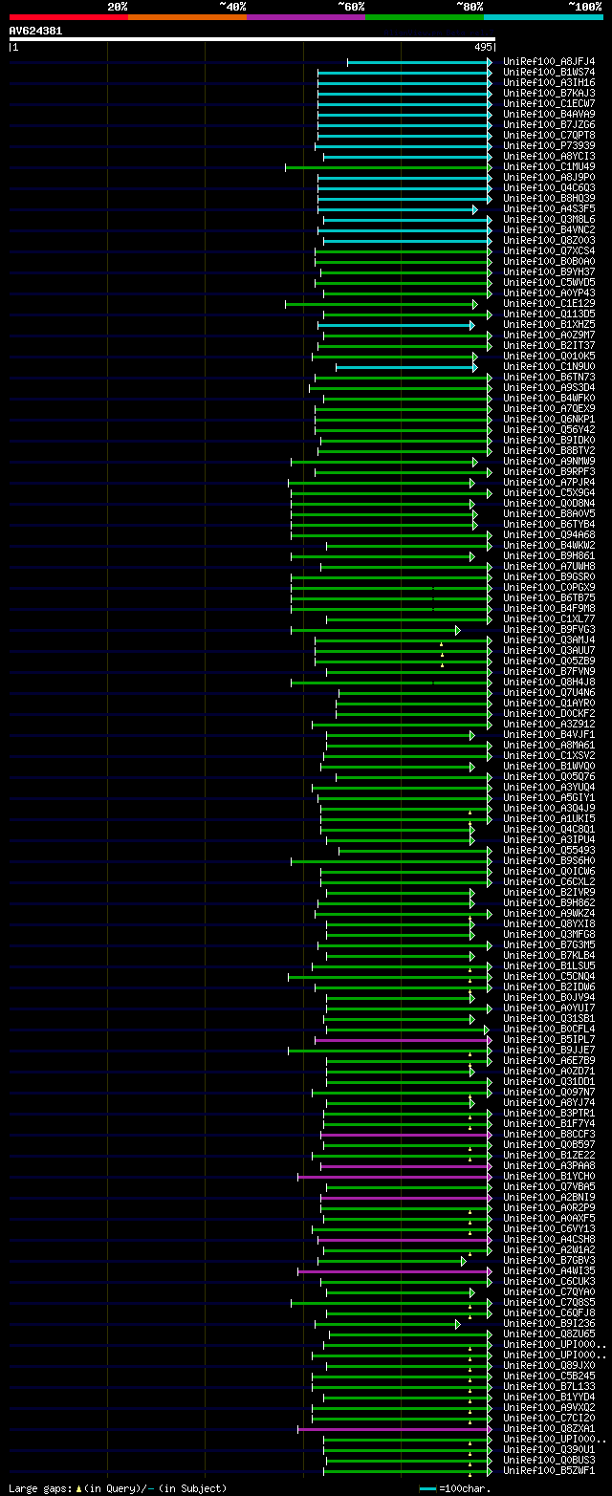Click the green alignment bar for C1MU49
612x1496 pixels.
click(x=386, y=166)
